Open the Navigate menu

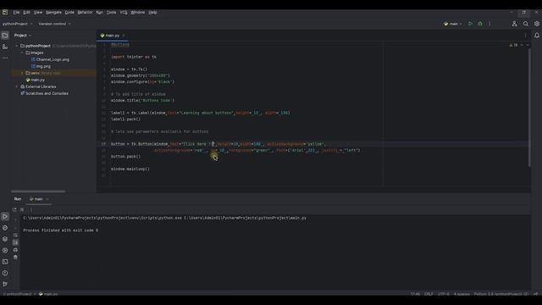point(53,13)
